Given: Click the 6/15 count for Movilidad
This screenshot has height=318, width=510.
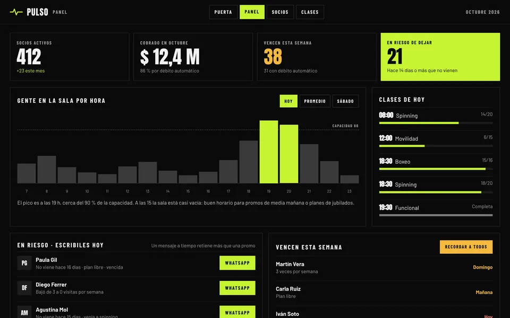Looking at the screenshot, I should [488, 137].
